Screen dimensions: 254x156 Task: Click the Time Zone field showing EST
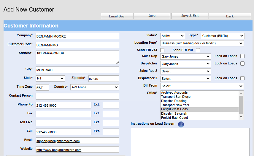coord(42,87)
